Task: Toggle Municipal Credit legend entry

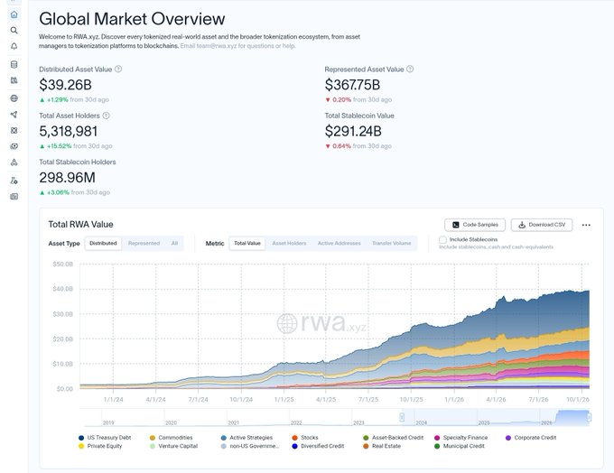Action: point(460,446)
